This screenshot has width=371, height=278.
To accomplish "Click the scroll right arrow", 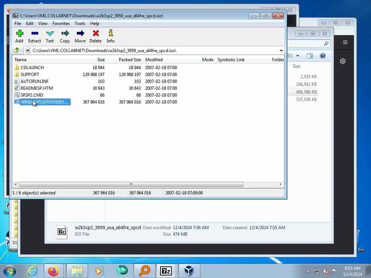I will tap(280, 184).
